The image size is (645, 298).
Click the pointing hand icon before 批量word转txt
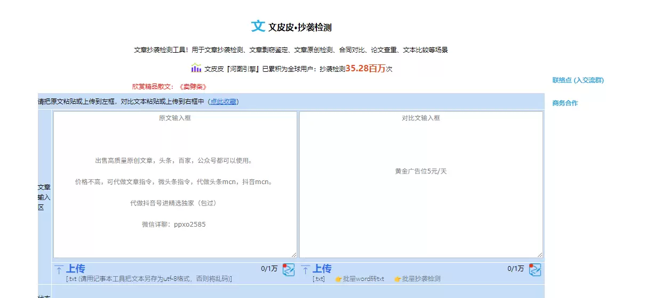(338, 279)
